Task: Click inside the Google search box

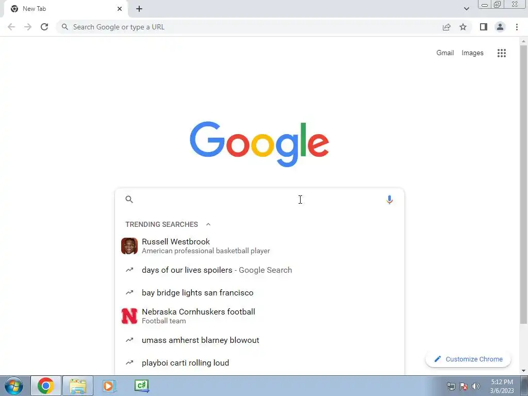Action: (259, 200)
